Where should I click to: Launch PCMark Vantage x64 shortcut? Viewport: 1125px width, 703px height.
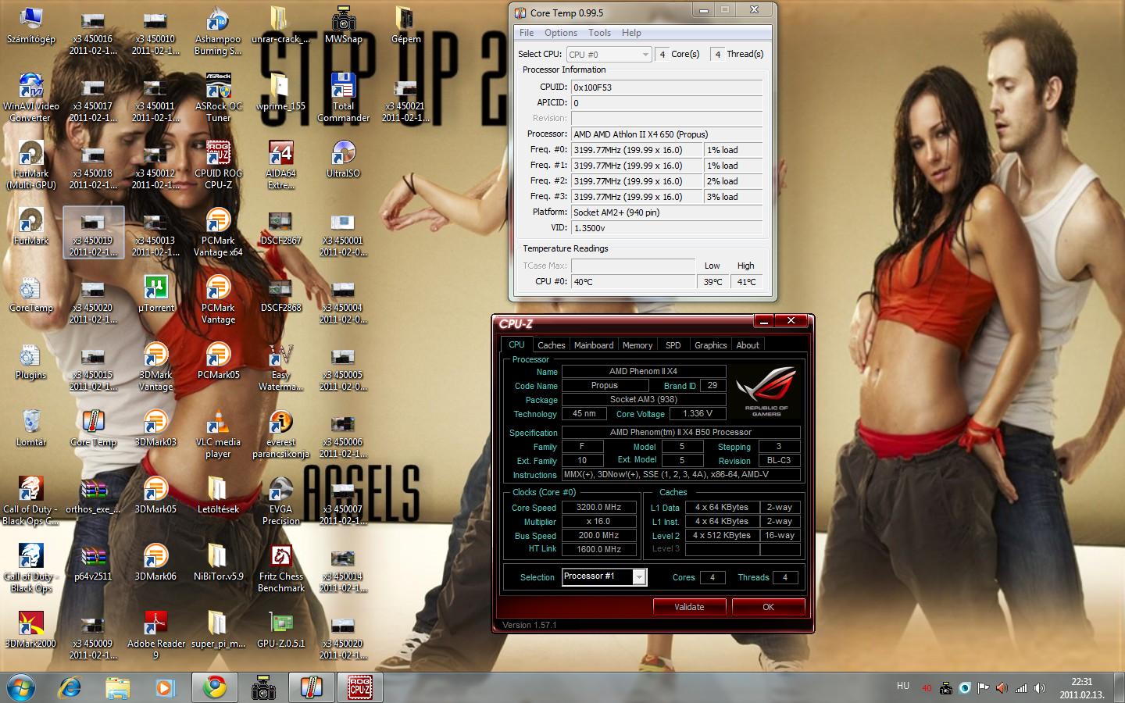[218, 232]
